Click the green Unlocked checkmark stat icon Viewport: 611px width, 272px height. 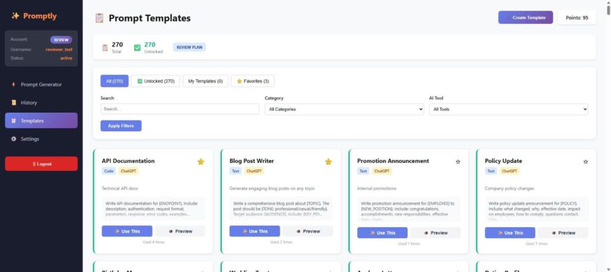pyautogui.click(x=137, y=48)
